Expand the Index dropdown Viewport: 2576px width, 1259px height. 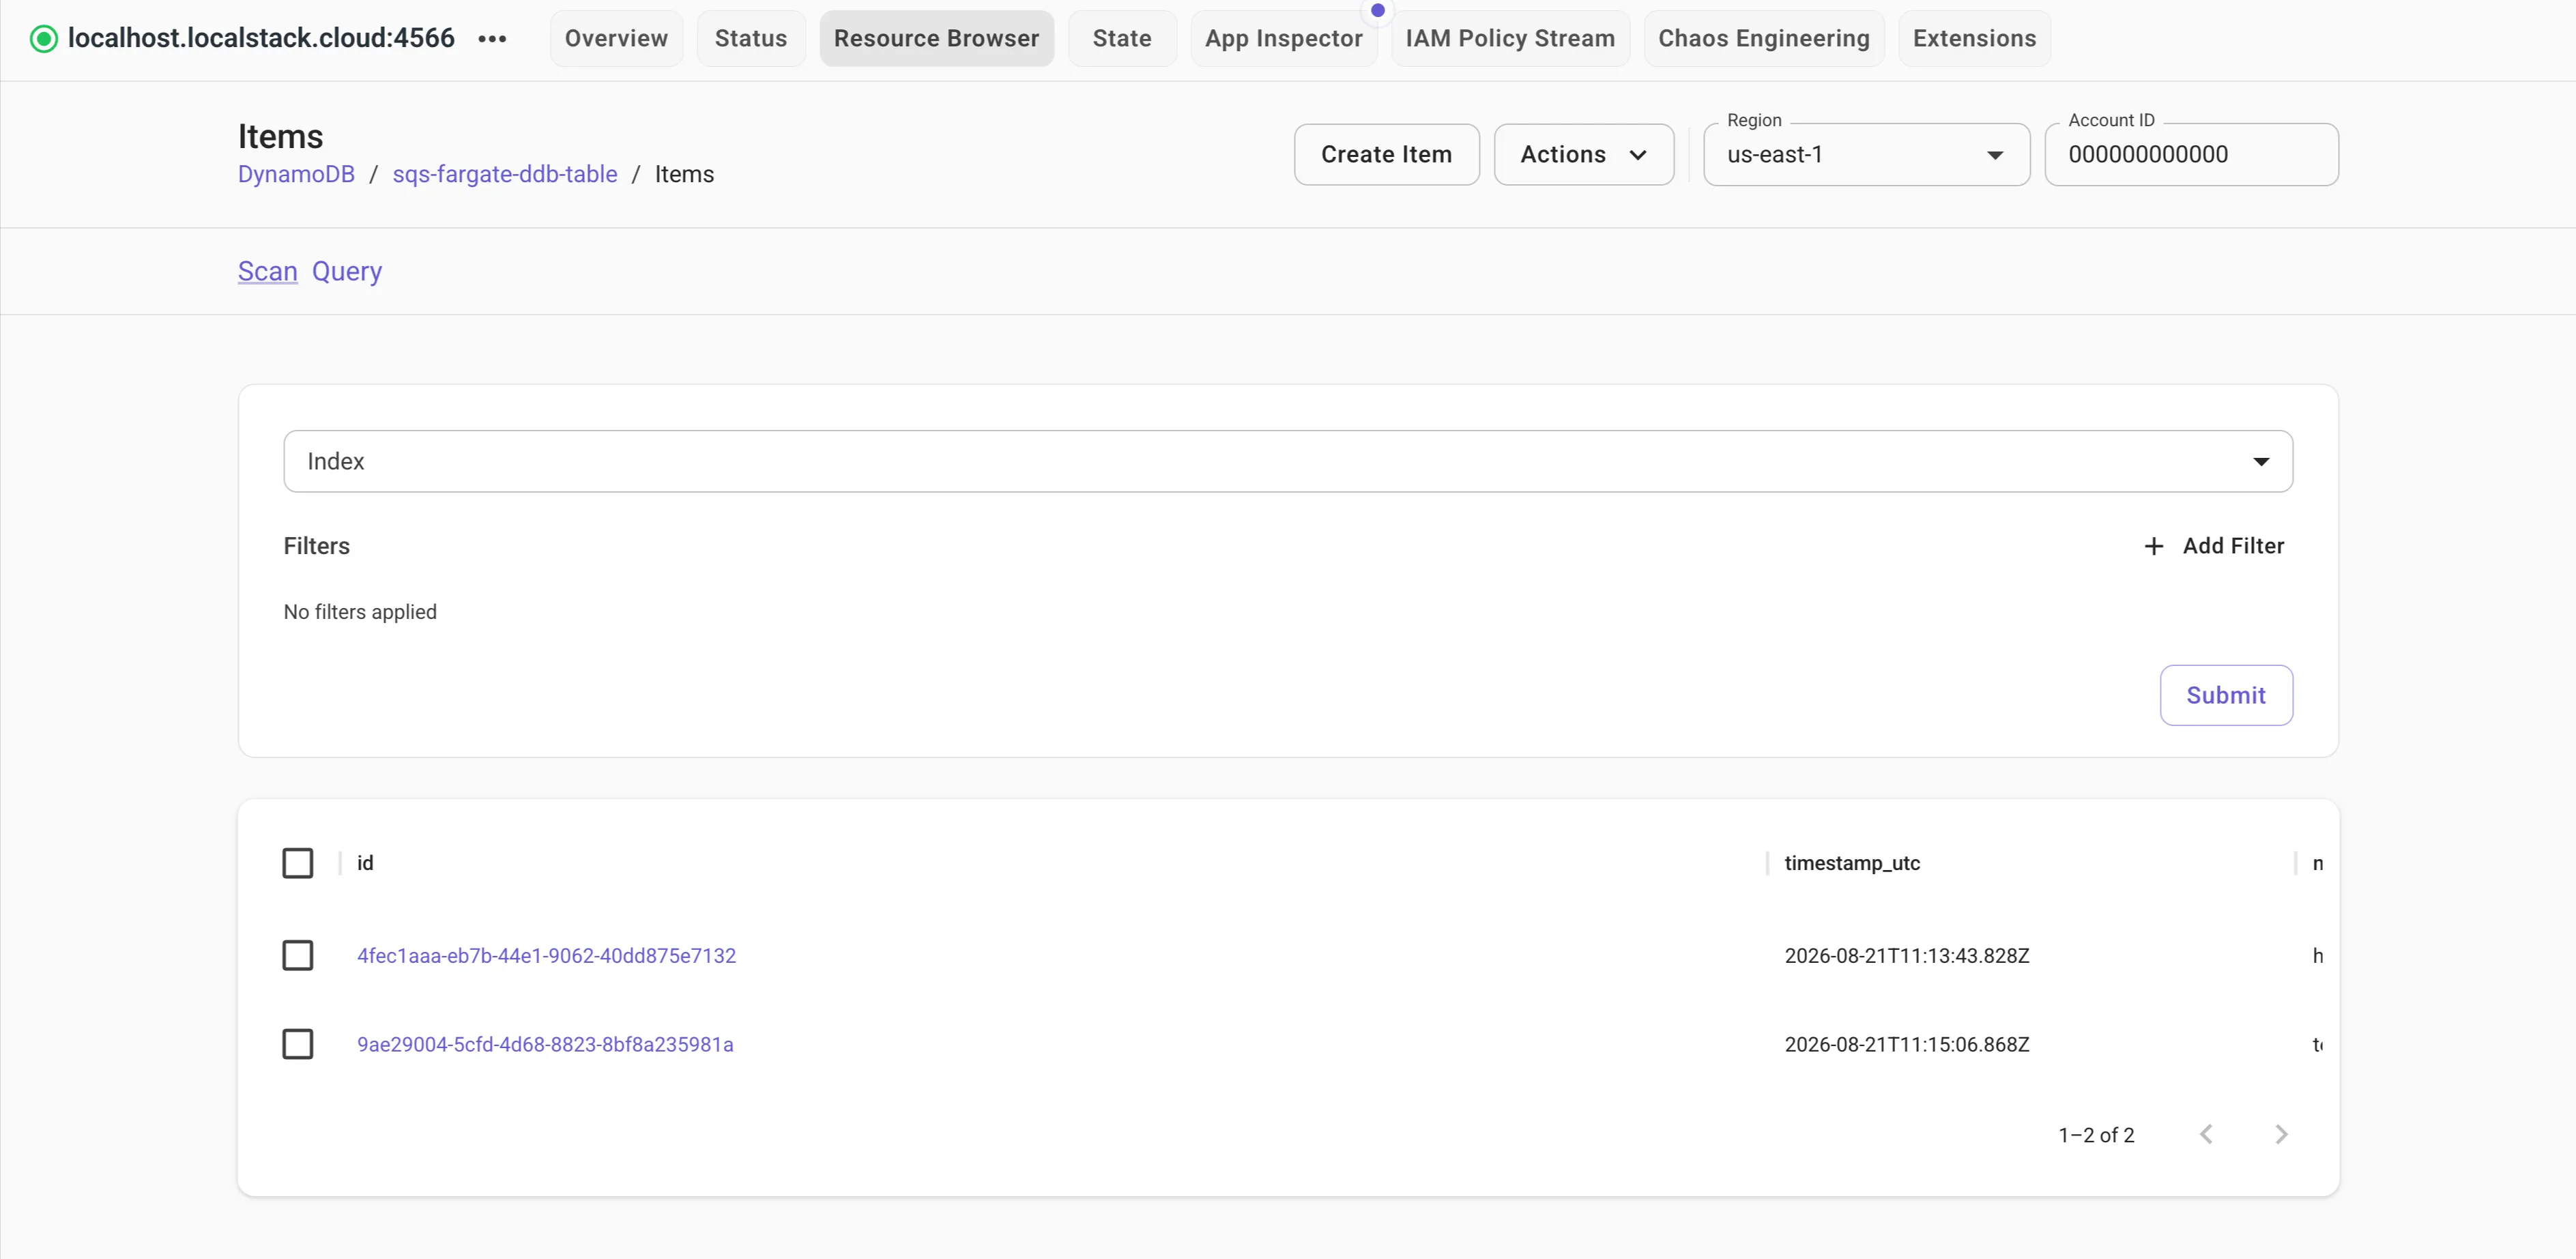[1288, 461]
